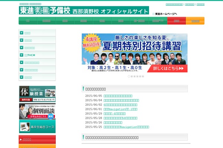This screenshot has height=148, width=223.
Task: Open the news link dated 2015/05/29
Action: 114,114
